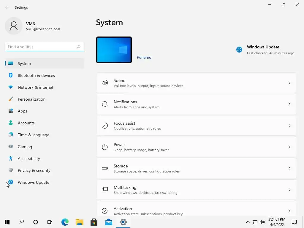Open Mail app from the taskbar

click(109, 222)
